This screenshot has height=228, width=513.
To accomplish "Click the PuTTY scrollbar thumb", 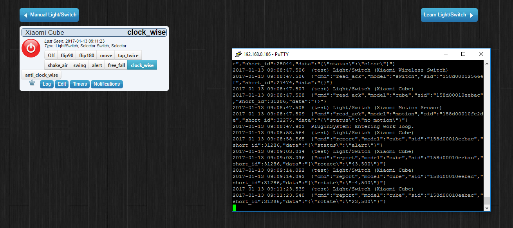I will 487,201.
